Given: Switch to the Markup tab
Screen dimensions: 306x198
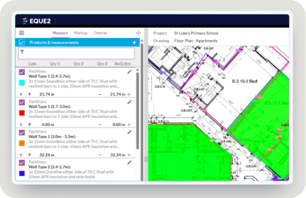Looking at the screenshot, I should click(x=81, y=33).
